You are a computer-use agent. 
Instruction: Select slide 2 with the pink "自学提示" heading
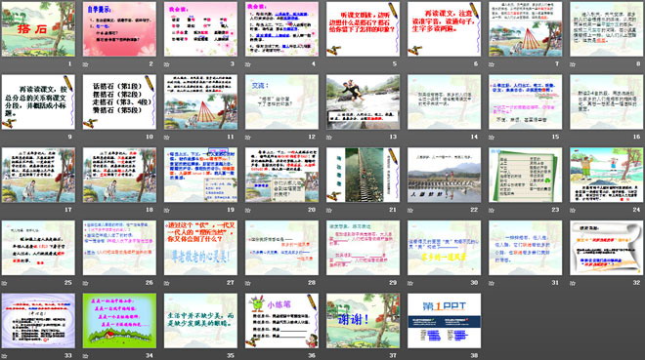pos(119,29)
